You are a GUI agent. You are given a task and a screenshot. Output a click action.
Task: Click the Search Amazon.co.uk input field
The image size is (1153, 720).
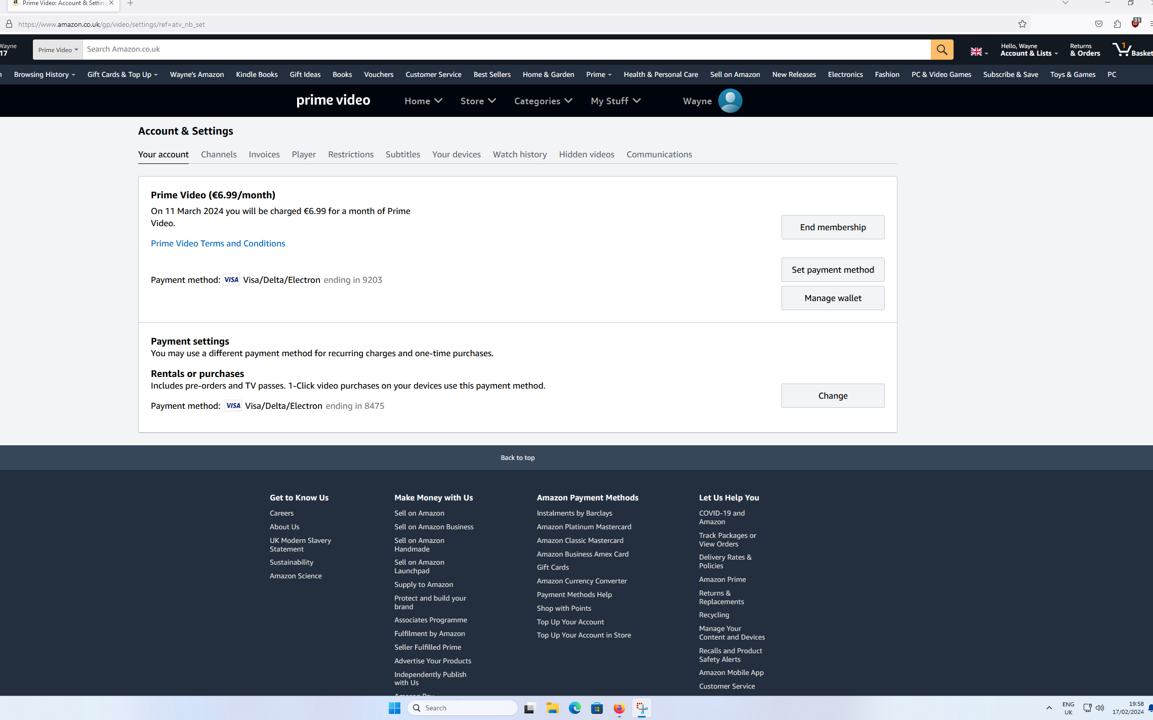click(506, 49)
